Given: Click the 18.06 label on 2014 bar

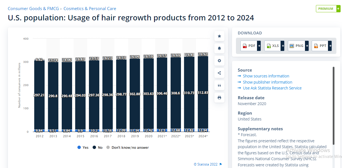Looking at the screenshot, I should [x=67, y=60].
